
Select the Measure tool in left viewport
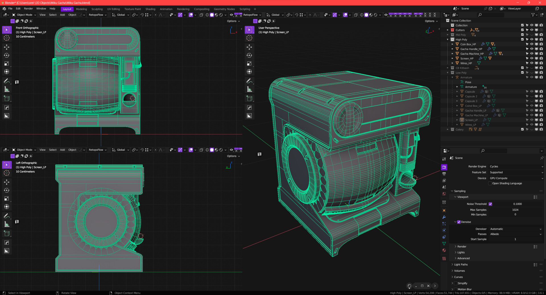coord(7,225)
